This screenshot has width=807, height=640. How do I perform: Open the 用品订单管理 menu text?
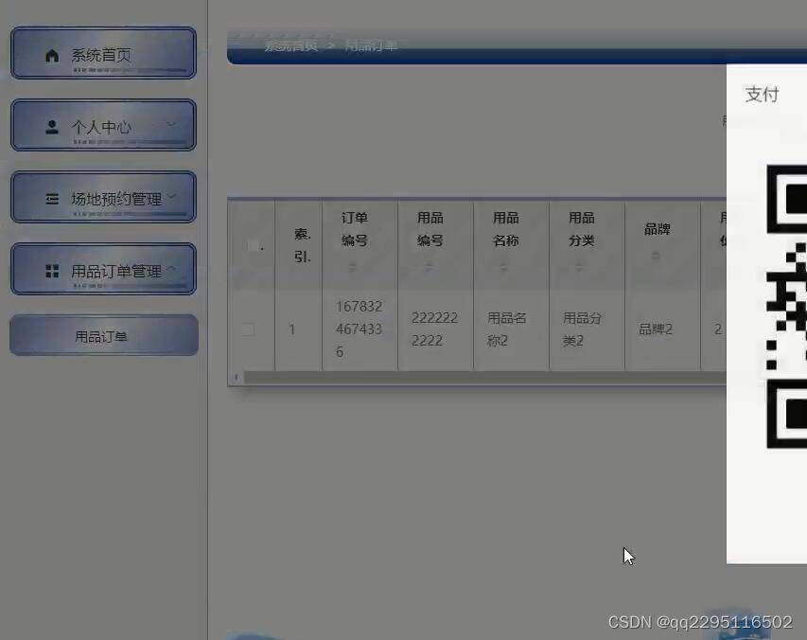point(116,271)
